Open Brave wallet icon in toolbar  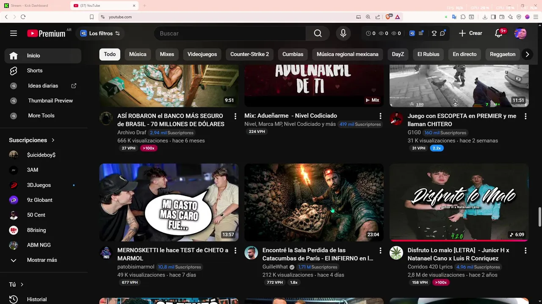pyautogui.click(x=502, y=17)
